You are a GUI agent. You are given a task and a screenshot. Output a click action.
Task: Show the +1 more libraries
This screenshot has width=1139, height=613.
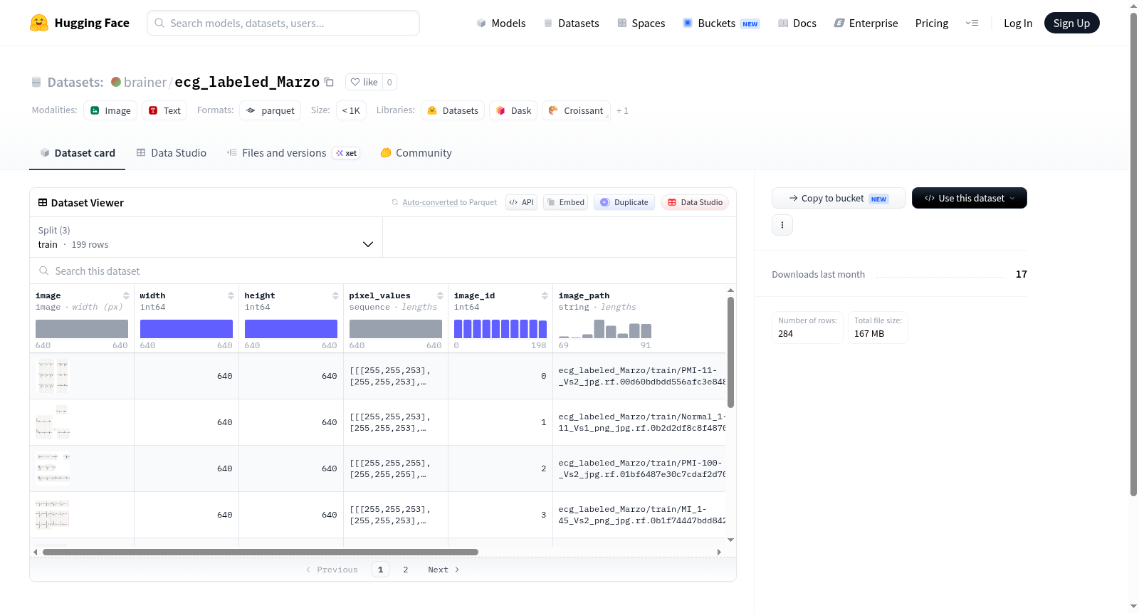[x=622, y=111]
